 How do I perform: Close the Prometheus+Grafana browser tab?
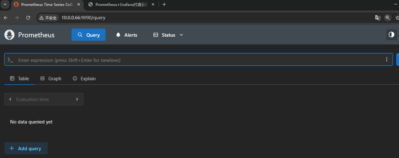pos(153,4)
